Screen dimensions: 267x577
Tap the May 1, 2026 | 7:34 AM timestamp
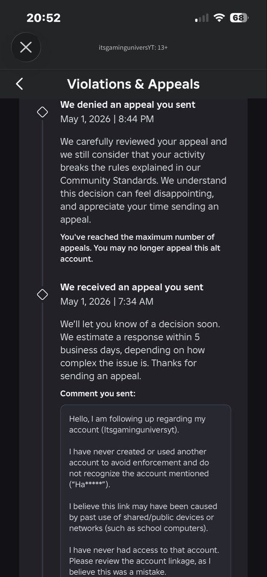tap(107, 301)
